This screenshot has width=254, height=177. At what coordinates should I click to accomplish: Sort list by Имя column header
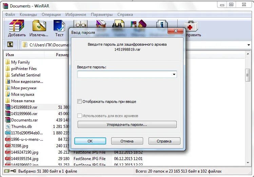(x=24, y=55)
